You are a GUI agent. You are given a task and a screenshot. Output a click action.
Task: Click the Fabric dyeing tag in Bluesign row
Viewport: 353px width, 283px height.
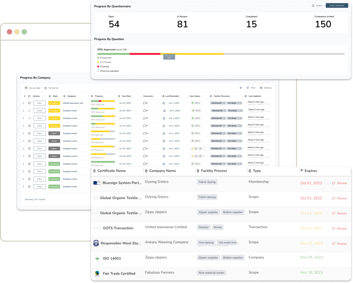pos(207,182)
